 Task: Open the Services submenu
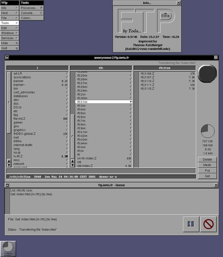coord(10,38)
